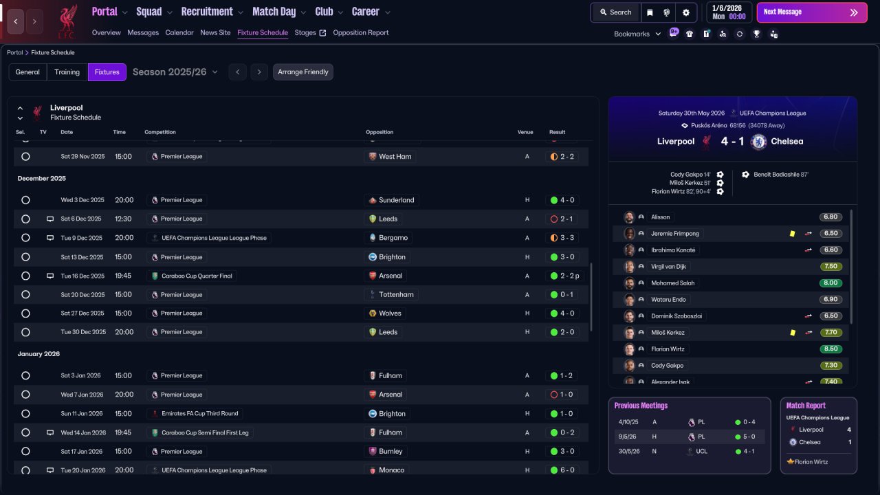Image resolution: width=880 pixels, height=495 pixels.
Task: Click the external link icon beside Stages
Action: [x=322, y=33]
